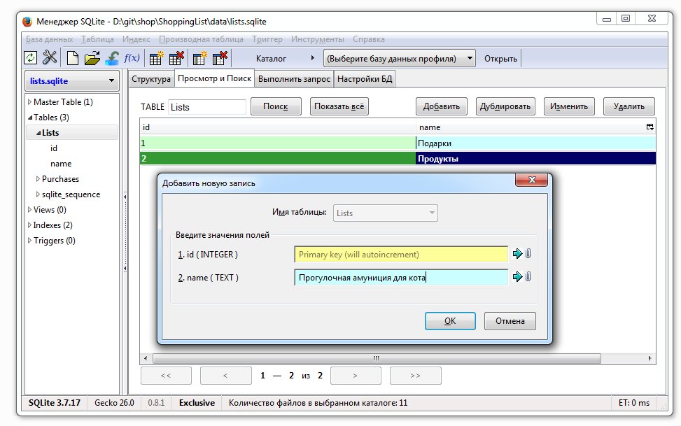The image size is (681, 426).
Task: Select the id column under Lists in tree
Action: (x=53, y=148)
